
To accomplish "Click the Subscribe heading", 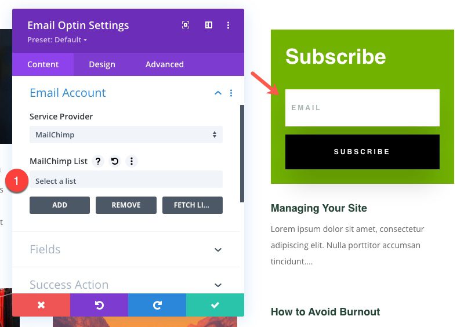I will pyautogui.click(x=336, y=57).
